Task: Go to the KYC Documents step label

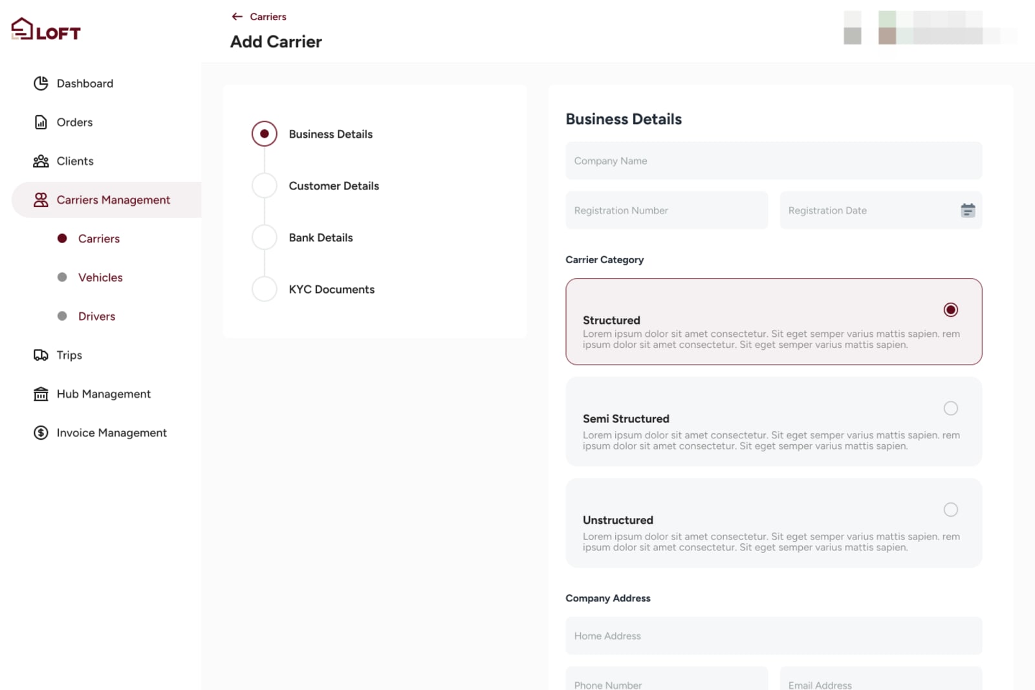Action: [x=332, y=289]
